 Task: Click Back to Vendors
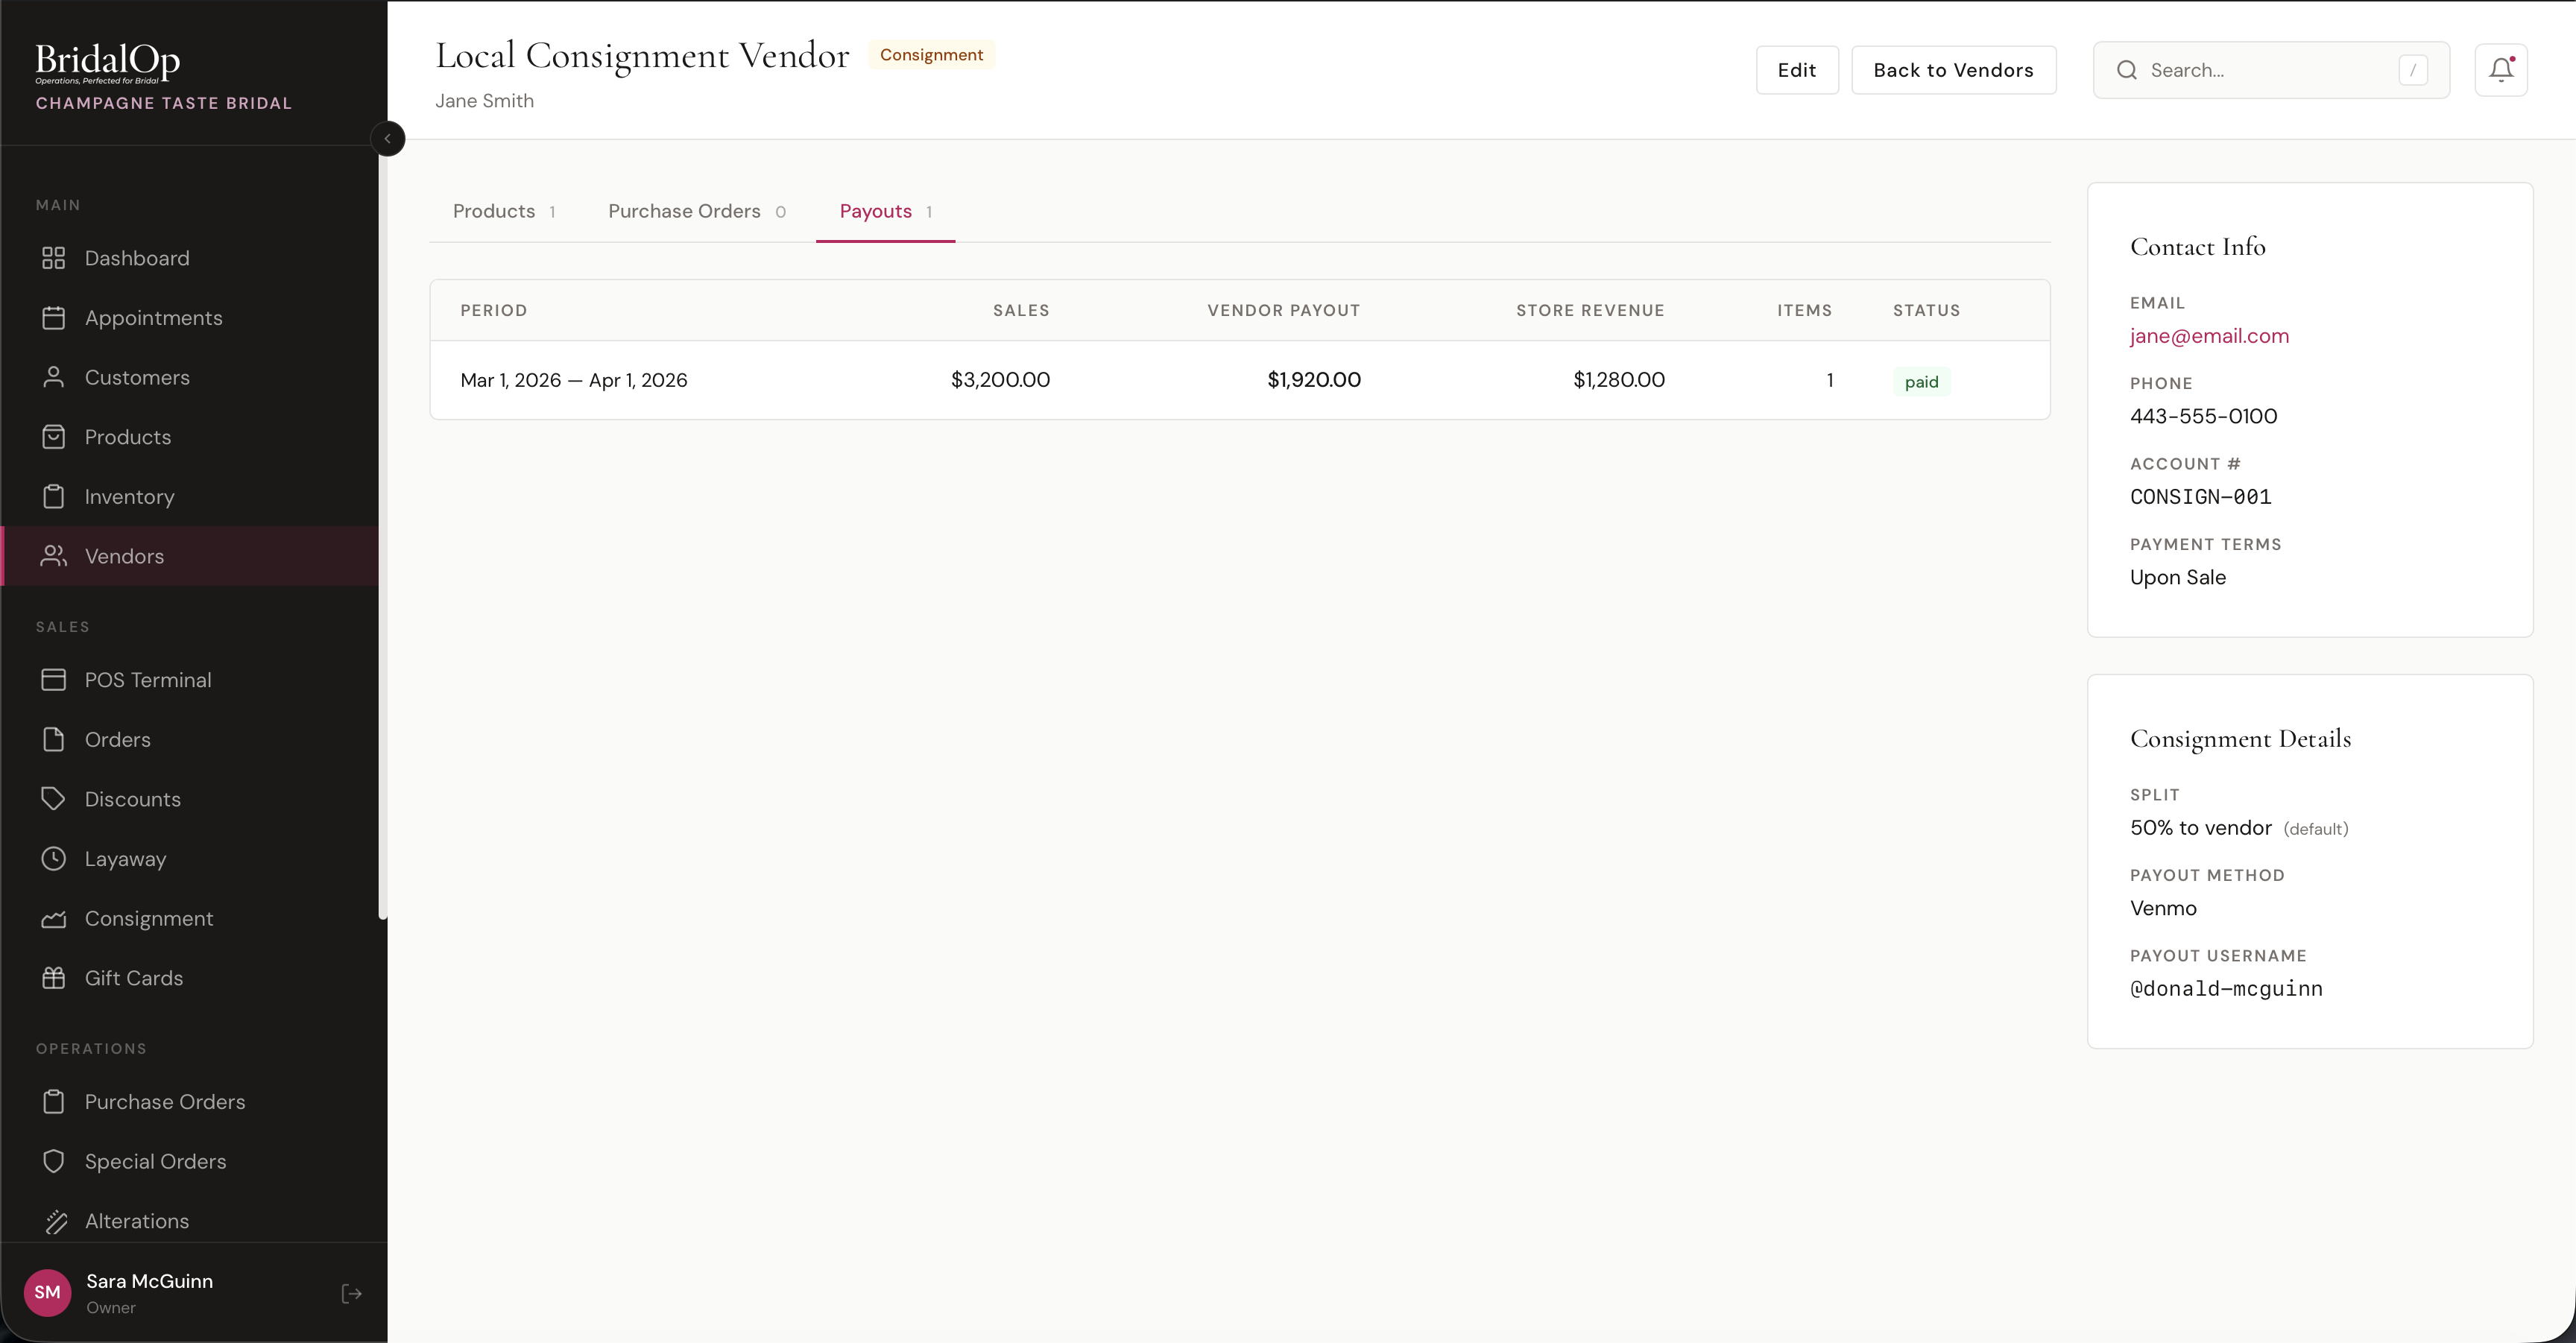click(x=1953, y=69)
